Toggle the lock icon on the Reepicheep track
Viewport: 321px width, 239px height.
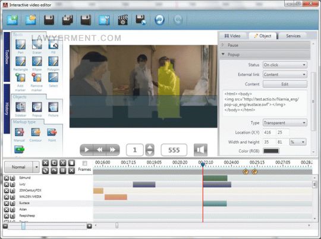[x=12, y=216]
